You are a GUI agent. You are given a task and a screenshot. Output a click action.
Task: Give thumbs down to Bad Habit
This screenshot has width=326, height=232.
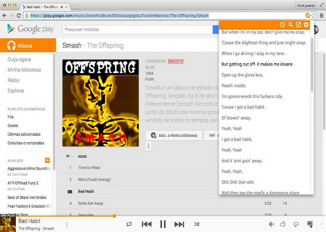point(296,224)
